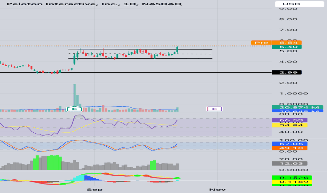Select the dashed midline of the range box
Screen dimensions: 327x193
(140, 54)
